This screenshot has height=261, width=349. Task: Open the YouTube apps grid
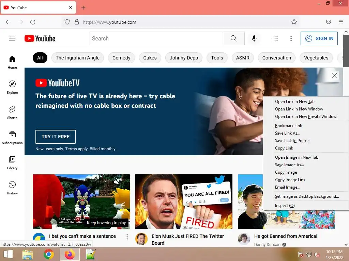coord(275,38)
